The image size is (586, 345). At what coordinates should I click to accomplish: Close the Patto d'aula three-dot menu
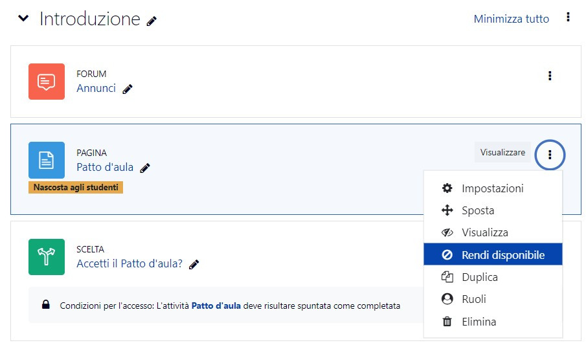[550, 154]
